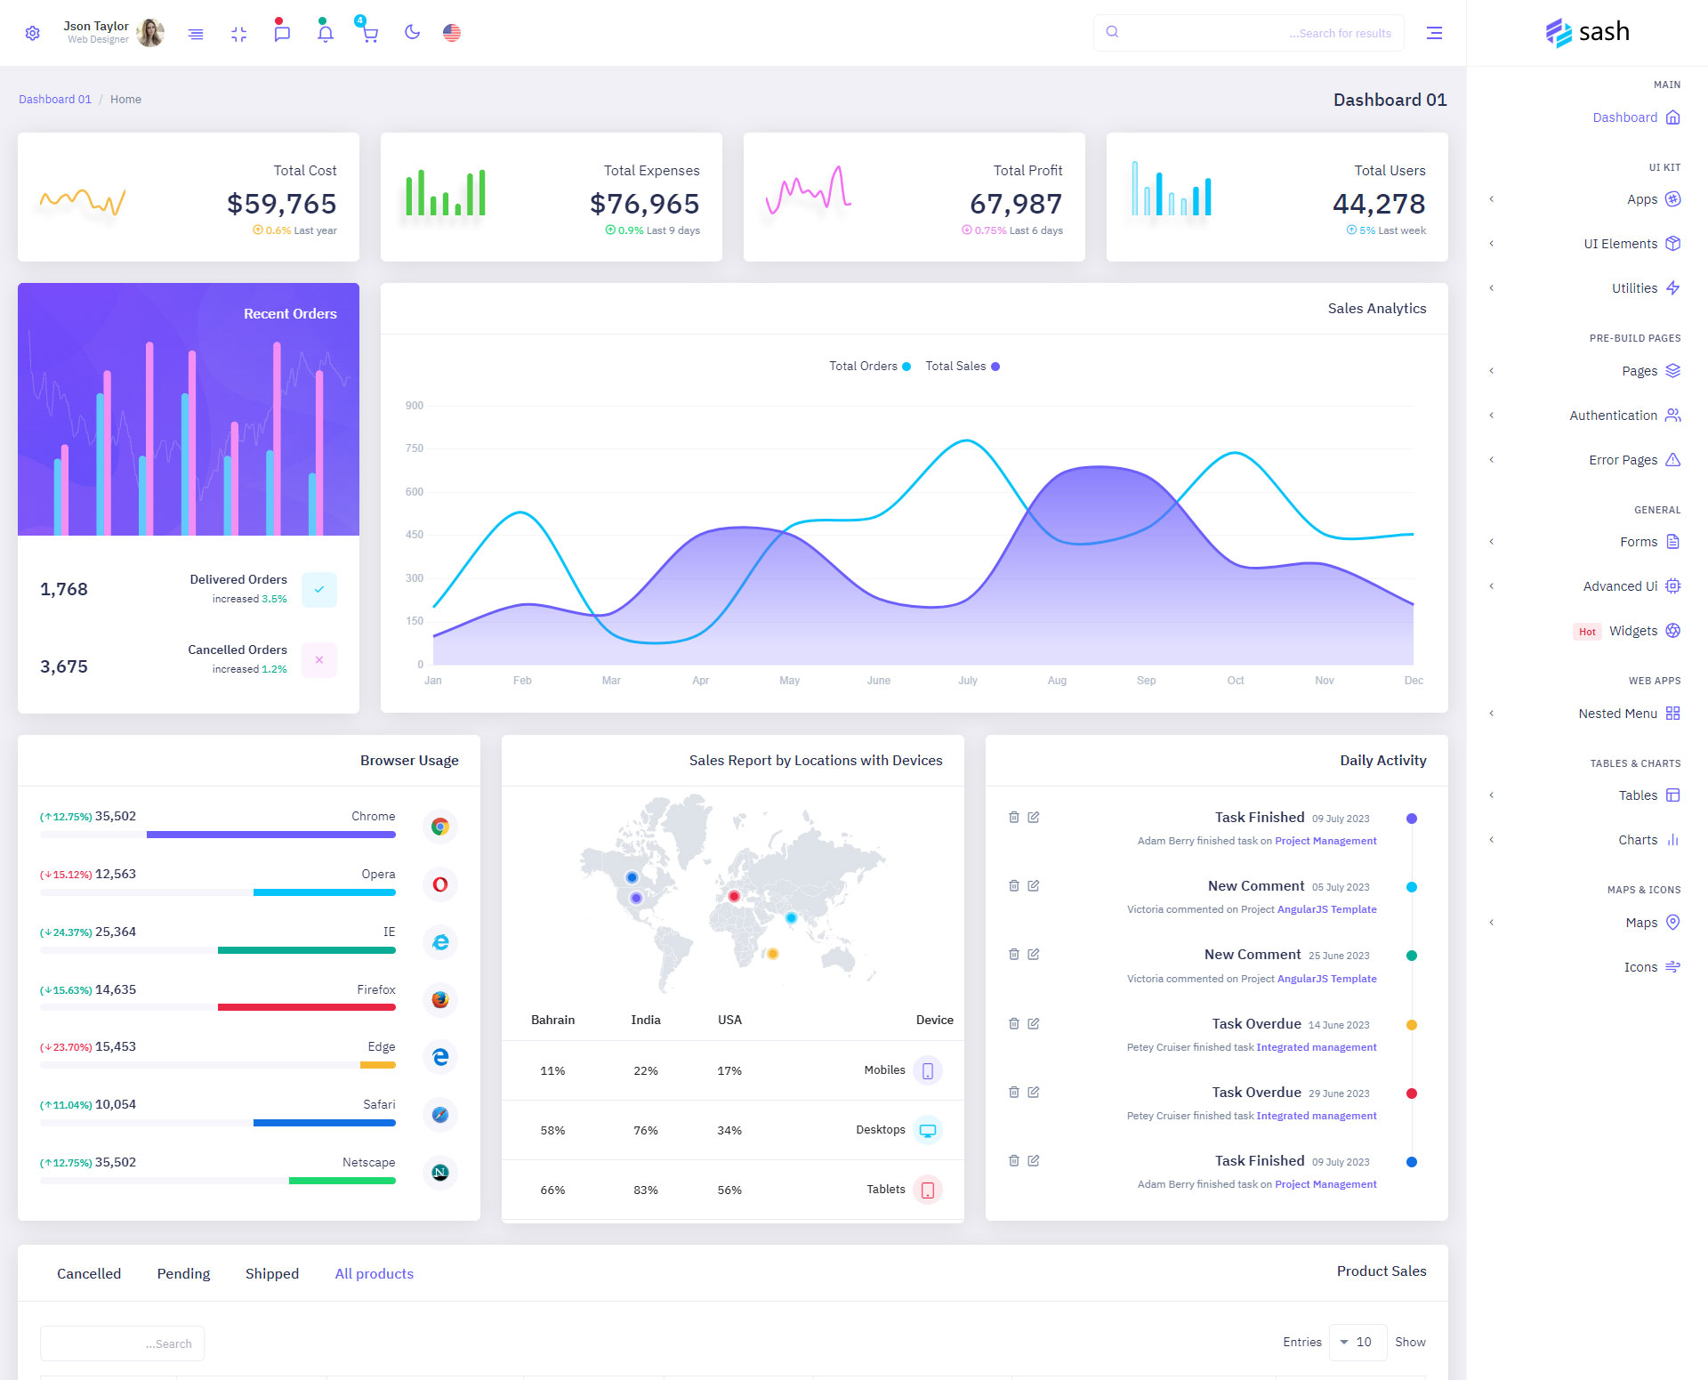Expand the Authentication sidebar menu

(x=1613, y=416)
